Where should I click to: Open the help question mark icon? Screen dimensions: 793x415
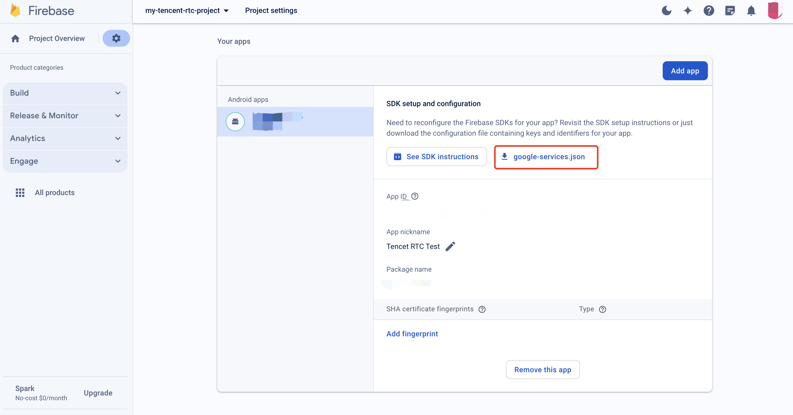pos(709,11)
